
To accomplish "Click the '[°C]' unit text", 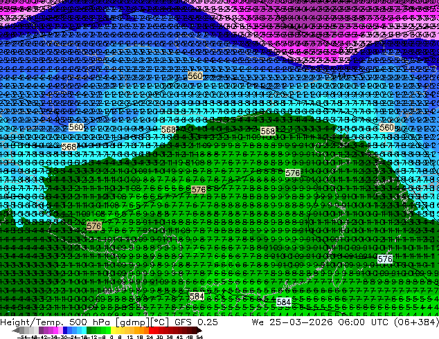I will 159,322.
